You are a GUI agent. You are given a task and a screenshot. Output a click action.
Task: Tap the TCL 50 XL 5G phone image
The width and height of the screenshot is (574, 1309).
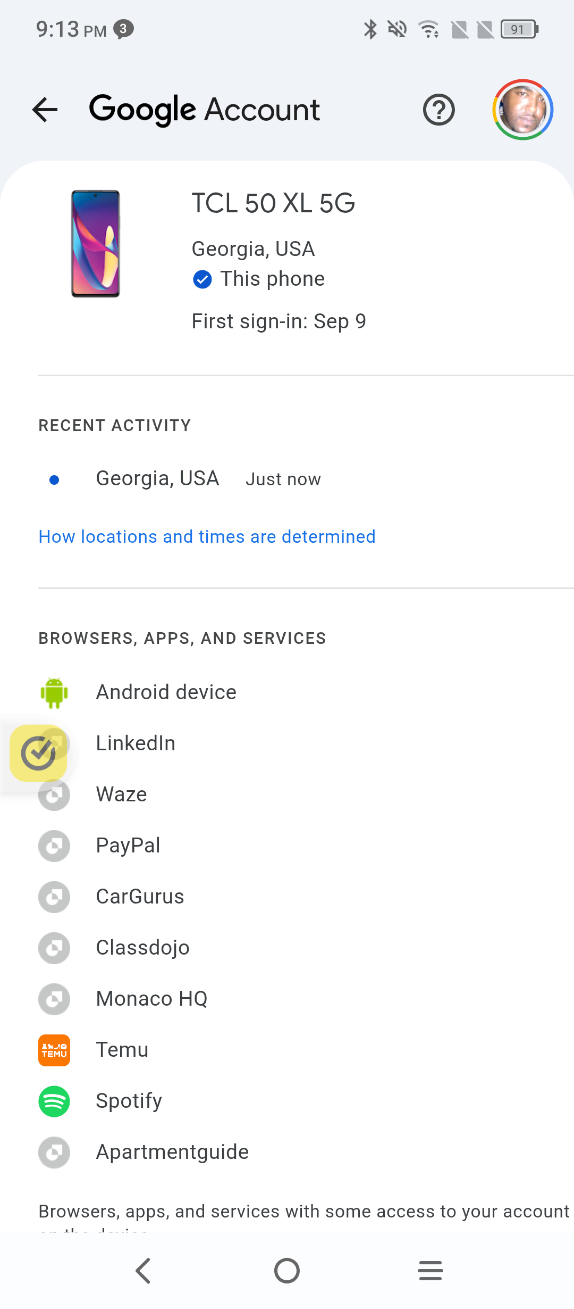coord(96,244)
